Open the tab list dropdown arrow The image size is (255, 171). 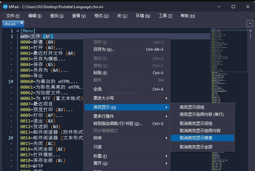tap(250, 23)
